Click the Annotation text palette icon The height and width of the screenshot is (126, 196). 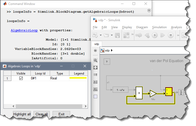coord(95,82)
